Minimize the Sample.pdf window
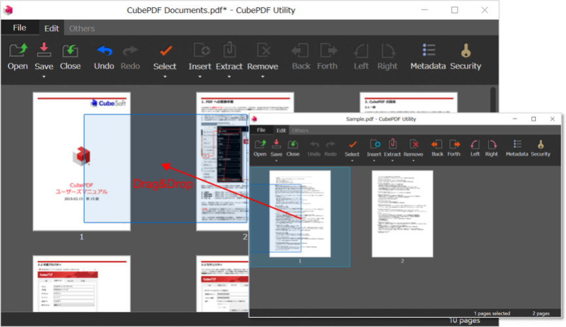 515,119
